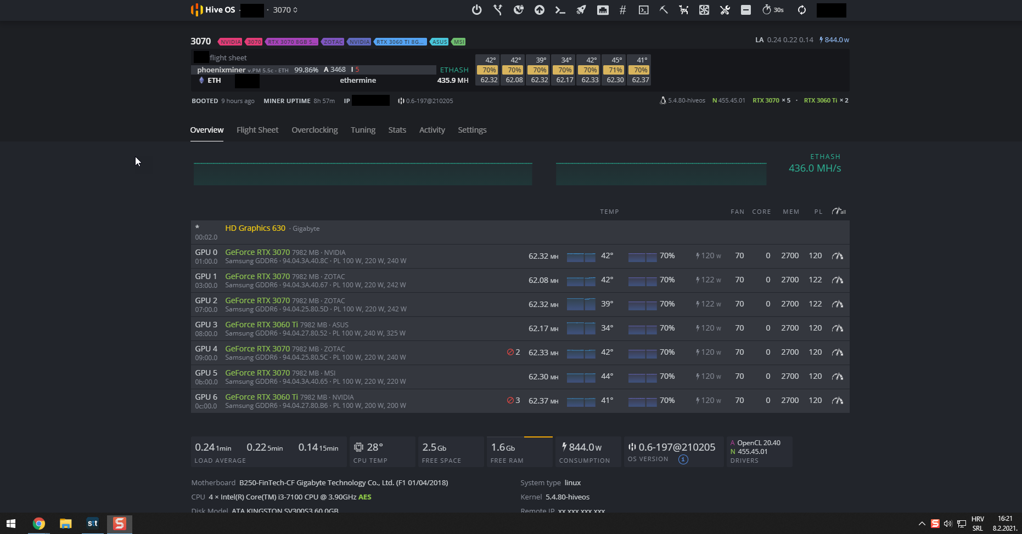Click the tune-all gauge icon in the column header
Viewport: 1022px width, 534px height.
click(838, 211)
